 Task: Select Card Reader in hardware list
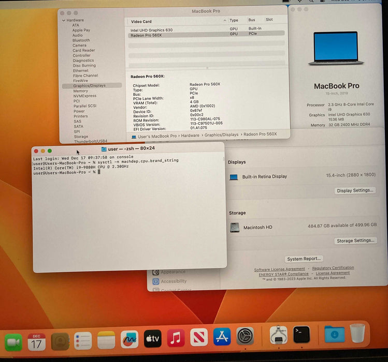click(x=83, y=50)
